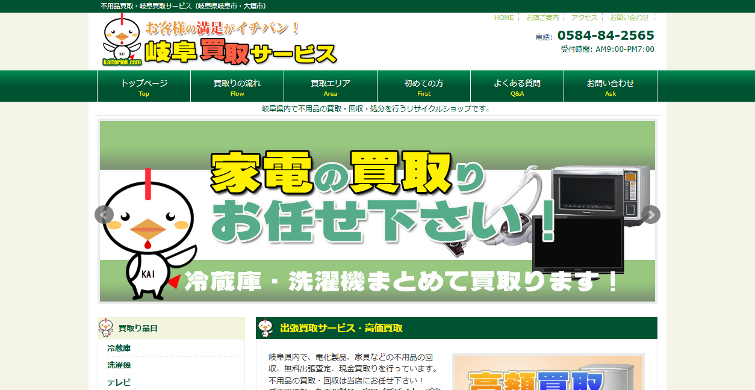Click the HOME link at the top
This screenshot has height=390, width=755.
(503, 17)
